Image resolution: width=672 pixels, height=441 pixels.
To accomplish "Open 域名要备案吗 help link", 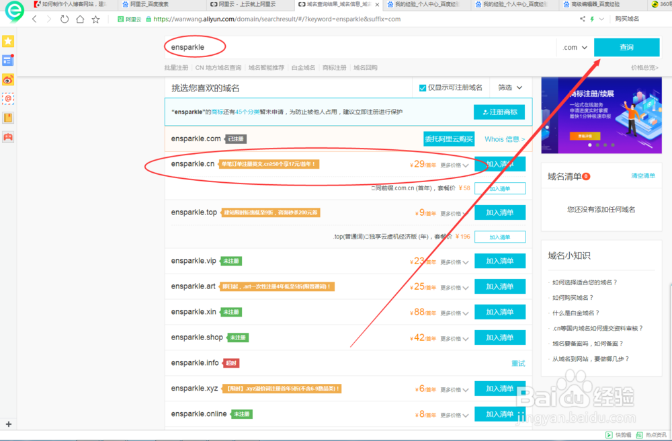I will pos(587,344).
